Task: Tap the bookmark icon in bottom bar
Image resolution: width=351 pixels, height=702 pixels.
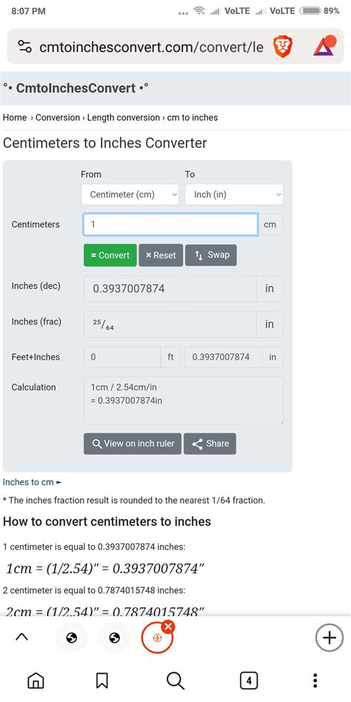Action: [x=102, y=681]
